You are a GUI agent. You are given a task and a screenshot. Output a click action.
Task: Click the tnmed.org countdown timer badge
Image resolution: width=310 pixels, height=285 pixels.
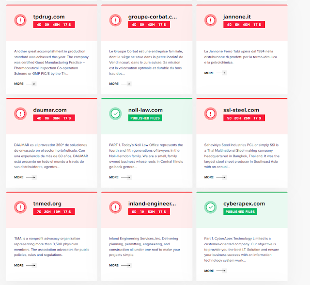pyautogui.click(x=54, y=211)
